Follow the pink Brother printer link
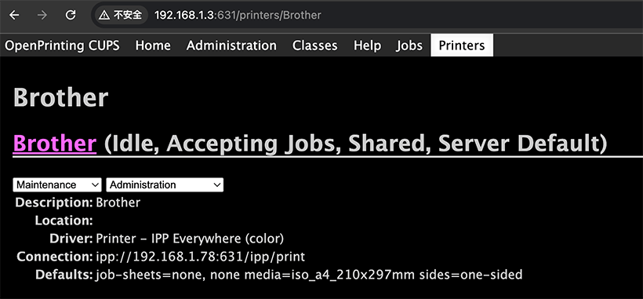643x299 pixels. (55, 144)
